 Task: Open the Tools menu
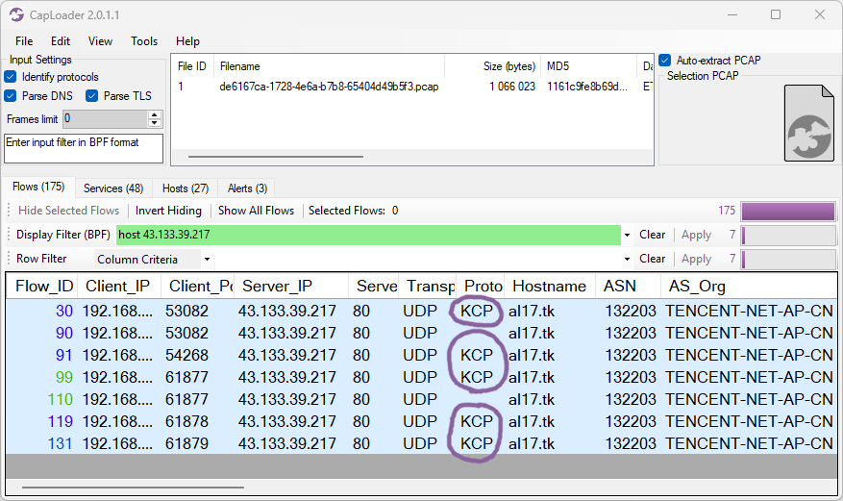click(144, 40)
